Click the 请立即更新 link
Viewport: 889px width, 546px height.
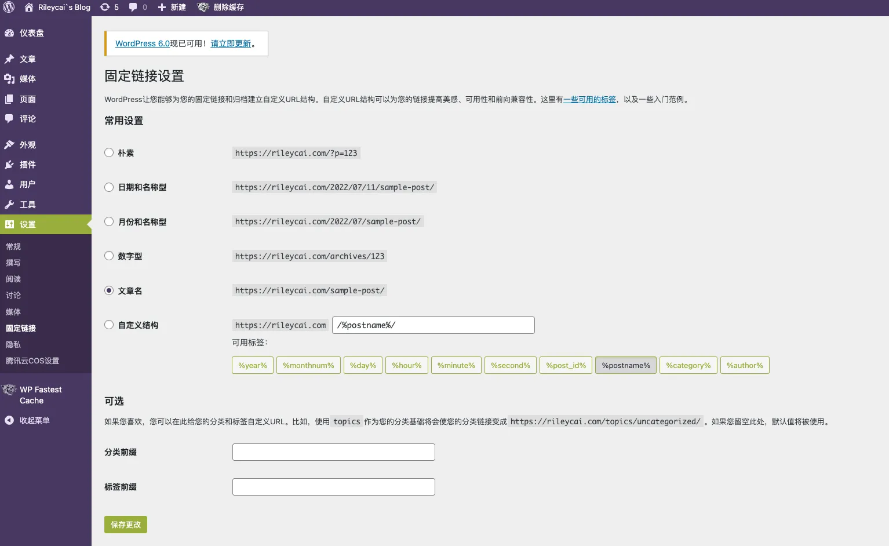coord(231,43)
